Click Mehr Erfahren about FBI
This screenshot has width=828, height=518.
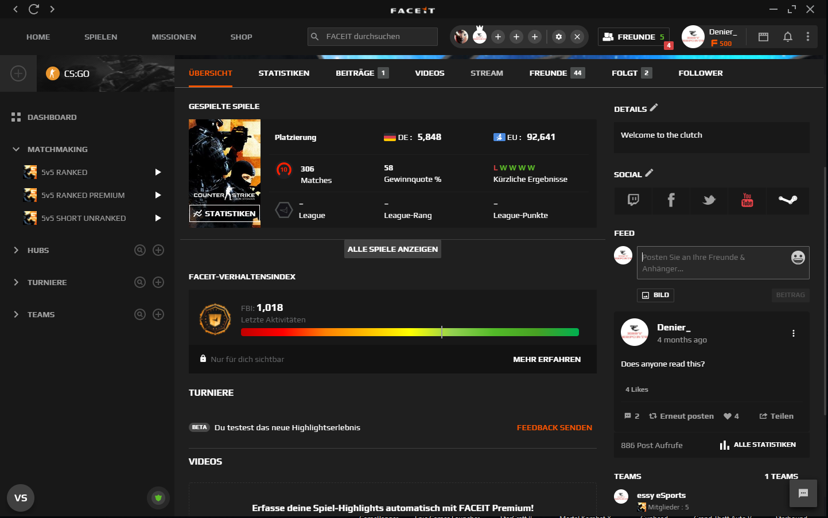pos(547,359)
